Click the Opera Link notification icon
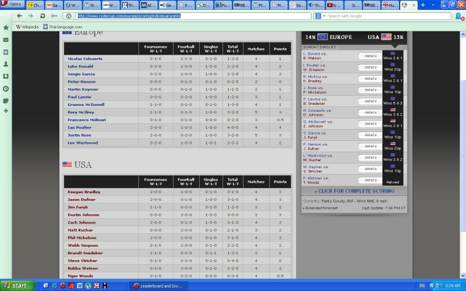This screenshot has height=291, width=466. tap(460, 17)
